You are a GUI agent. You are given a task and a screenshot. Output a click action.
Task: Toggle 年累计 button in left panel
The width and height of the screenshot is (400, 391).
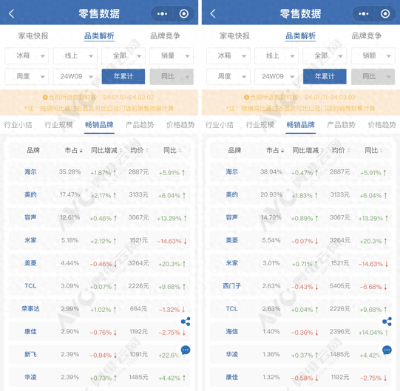click(123, 77)
